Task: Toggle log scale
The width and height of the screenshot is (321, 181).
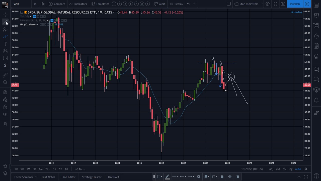Action: 290,169
